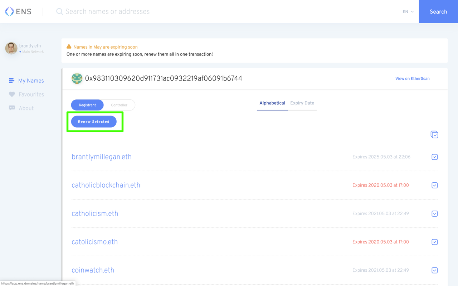This screenshot has width=458, height=286.
Task: Toggle checkbox for catolicismo.eth
Action: click(x=434, y=242)
